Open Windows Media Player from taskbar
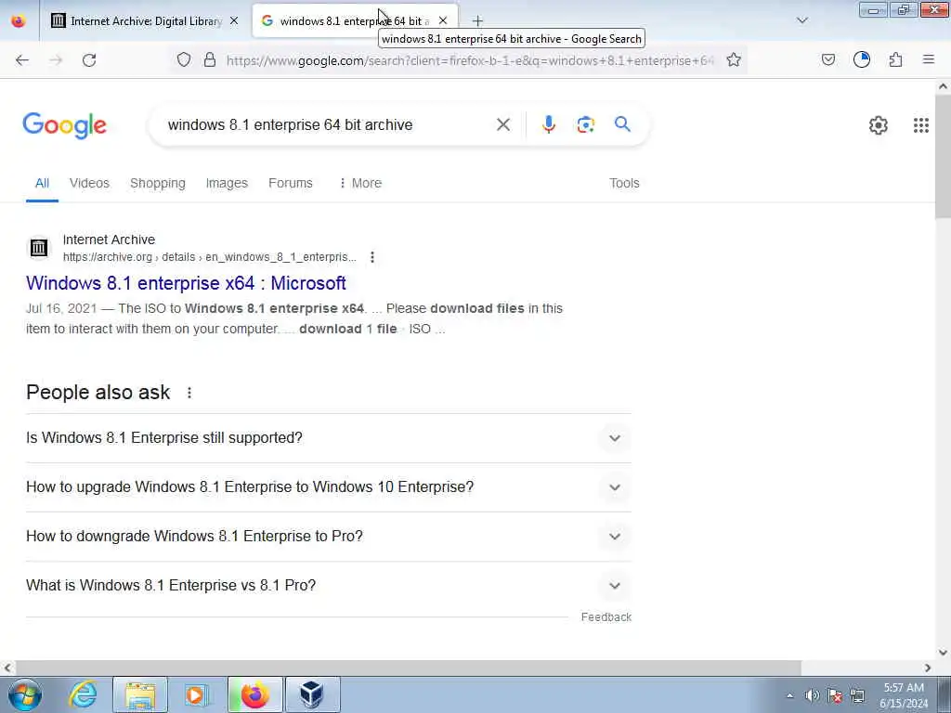Image resolution: width=951 pixels, height=713 pixels. click(x=197, y=694)
